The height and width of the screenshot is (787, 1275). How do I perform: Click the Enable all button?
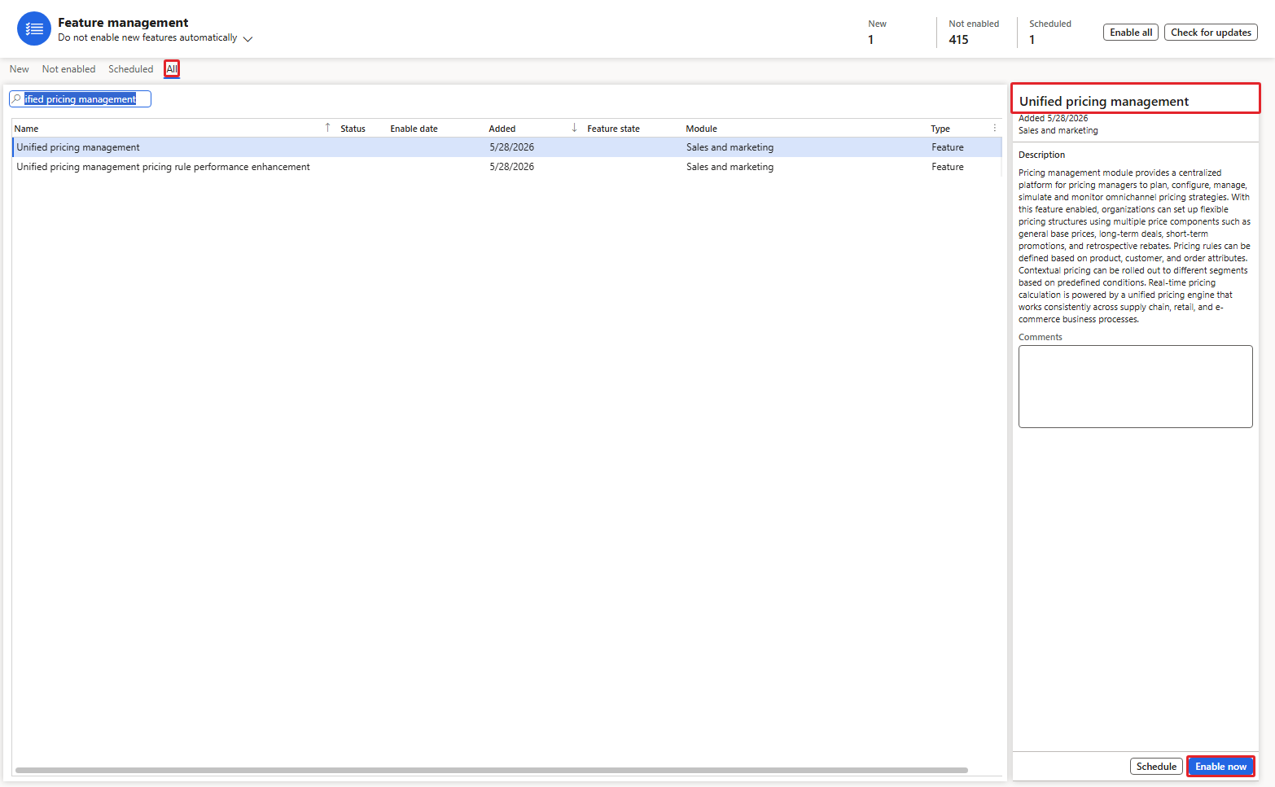1131,33
